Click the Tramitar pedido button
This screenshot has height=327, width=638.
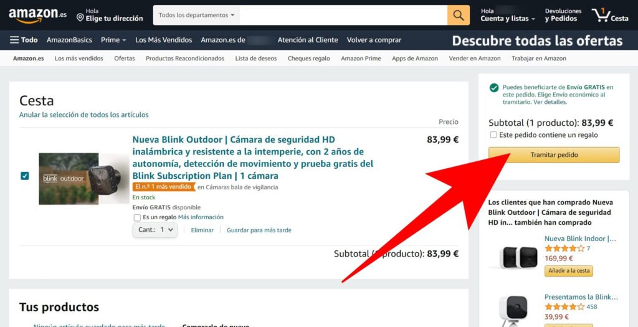click(554, 155)
